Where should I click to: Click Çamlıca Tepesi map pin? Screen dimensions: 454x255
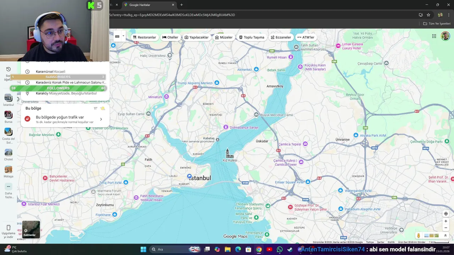(x=305, y=144)
